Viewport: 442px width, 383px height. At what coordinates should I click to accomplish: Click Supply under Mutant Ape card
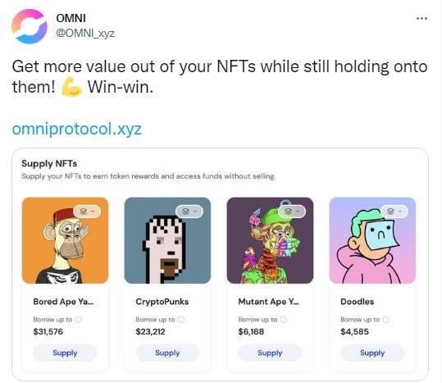coord(270,353)
